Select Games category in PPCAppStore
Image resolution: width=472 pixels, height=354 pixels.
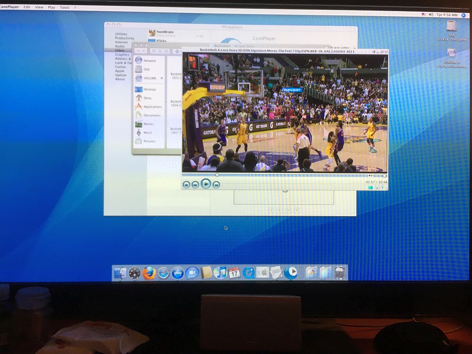point(120,67)
